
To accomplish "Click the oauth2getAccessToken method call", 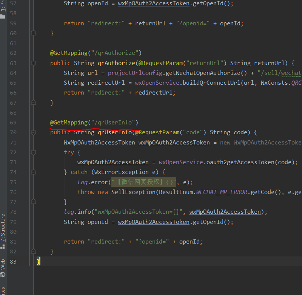I will 240,162.
